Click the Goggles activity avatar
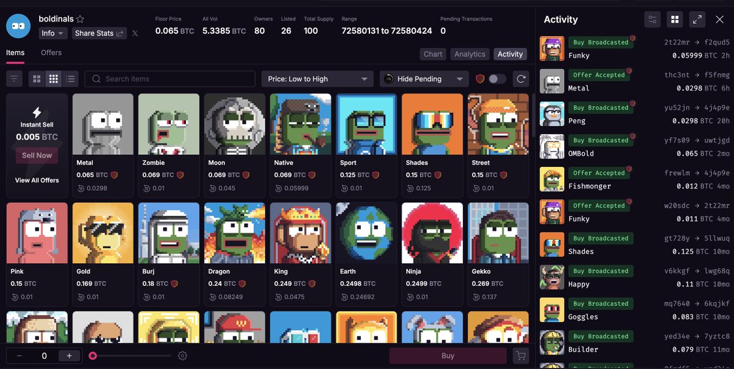Image resolution: width=734 pixels, height=369 pixels. [x=552, y=310]
